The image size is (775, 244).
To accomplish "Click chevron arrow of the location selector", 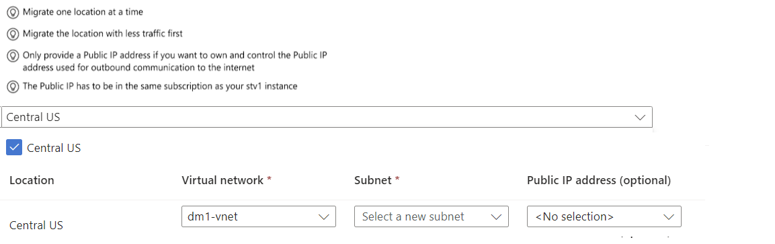I will click(x=640, y=118).
